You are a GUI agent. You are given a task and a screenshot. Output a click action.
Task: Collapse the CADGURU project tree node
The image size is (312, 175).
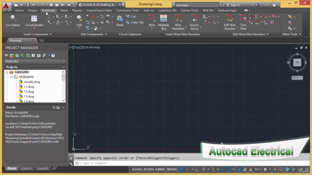tap(7, 72)
